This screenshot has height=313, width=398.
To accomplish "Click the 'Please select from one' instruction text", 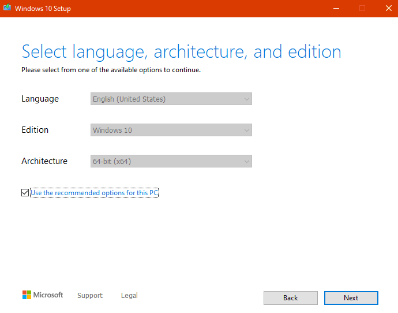I will pos(111,70).
